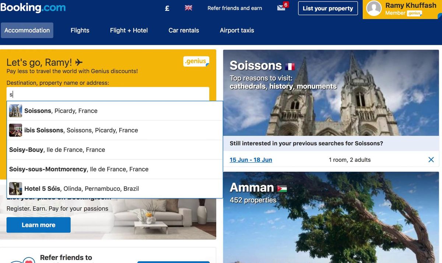Click the Learn more button
The width and height of the screenshot is (442, 263).
pos(38,225)
